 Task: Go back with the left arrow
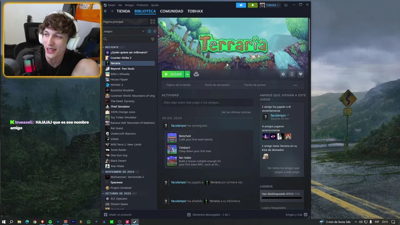(105, 11)
